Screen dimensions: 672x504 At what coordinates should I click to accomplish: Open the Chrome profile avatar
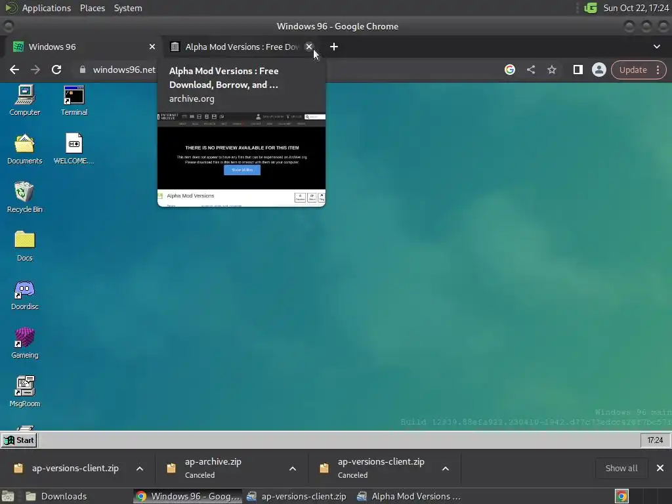(x=598, y=70)
